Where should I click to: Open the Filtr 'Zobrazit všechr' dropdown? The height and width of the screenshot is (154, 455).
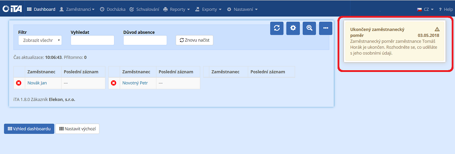tap(40, 40)
